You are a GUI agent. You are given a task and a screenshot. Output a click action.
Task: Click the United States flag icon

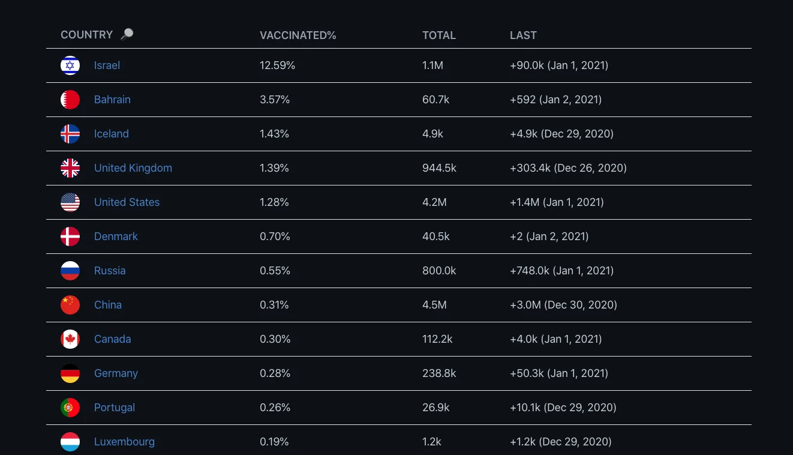pos(70,202)
